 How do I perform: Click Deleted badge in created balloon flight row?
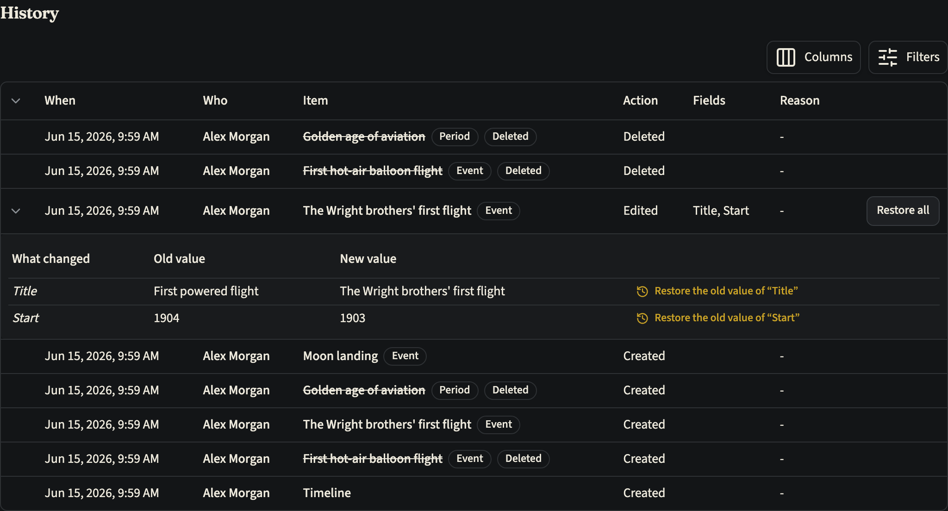[523, 459]
